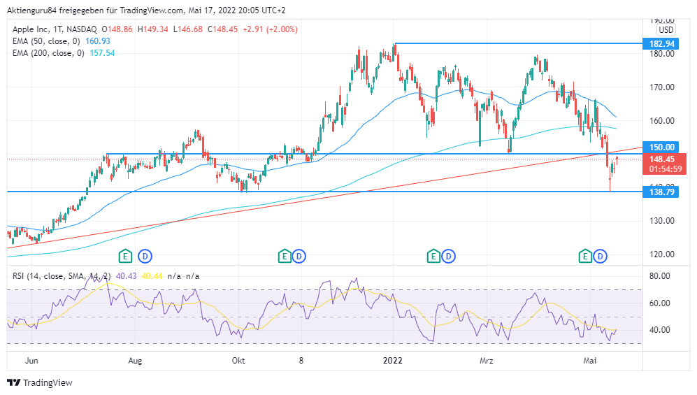The width and height of the screenshot is (697, 395).
Task: Select the EMA 50 indicator legend
Action: point(46,41)
